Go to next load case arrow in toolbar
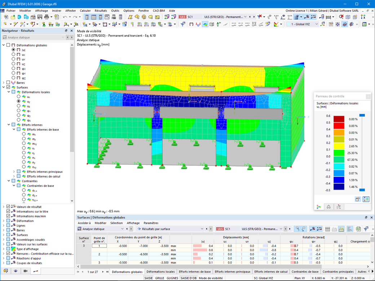 [254, 17]
